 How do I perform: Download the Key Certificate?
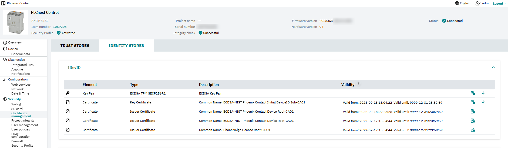coord(483,102)
